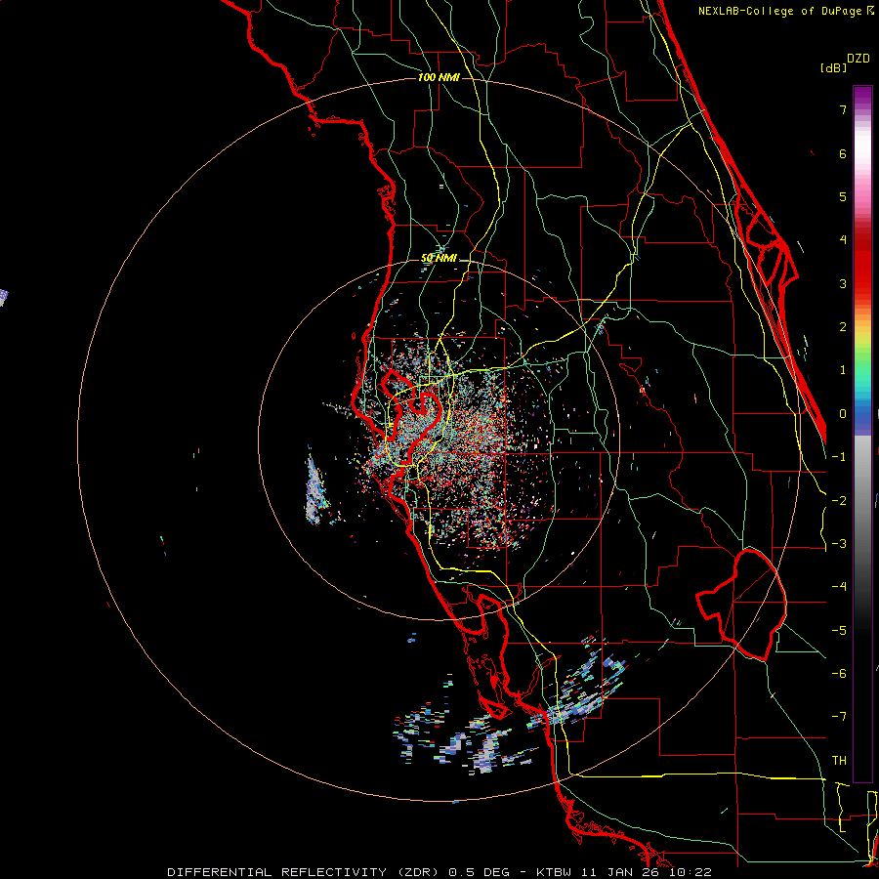
Task: Pick the -5 tick label on legend
Action: pyautogui.click(x=839, y=630)
